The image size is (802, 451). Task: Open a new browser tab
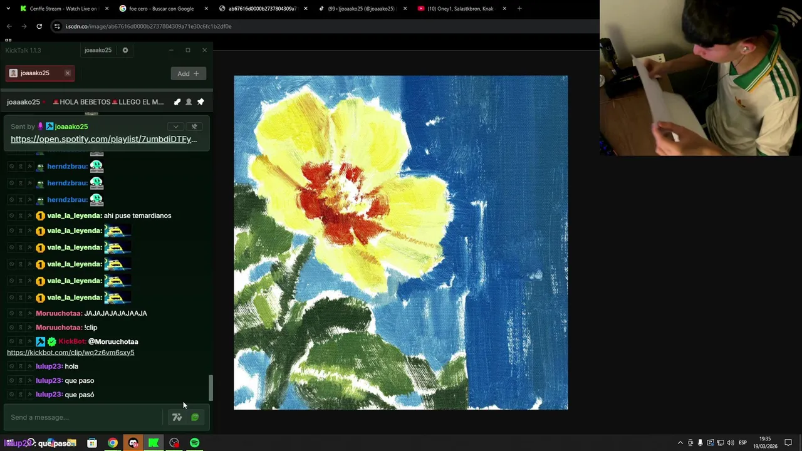519,9
